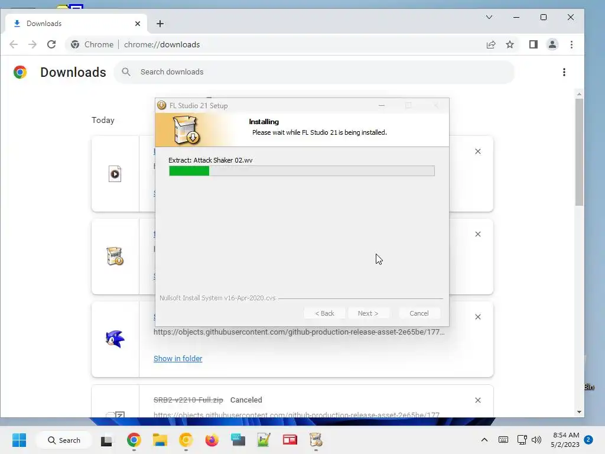Click the magnifier icon in Search downloads

click(x=126, y=72)
